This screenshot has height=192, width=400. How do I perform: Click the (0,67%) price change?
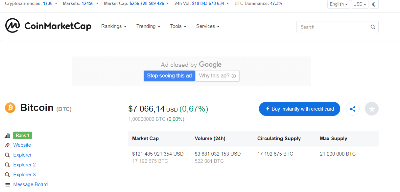point(194,109)
